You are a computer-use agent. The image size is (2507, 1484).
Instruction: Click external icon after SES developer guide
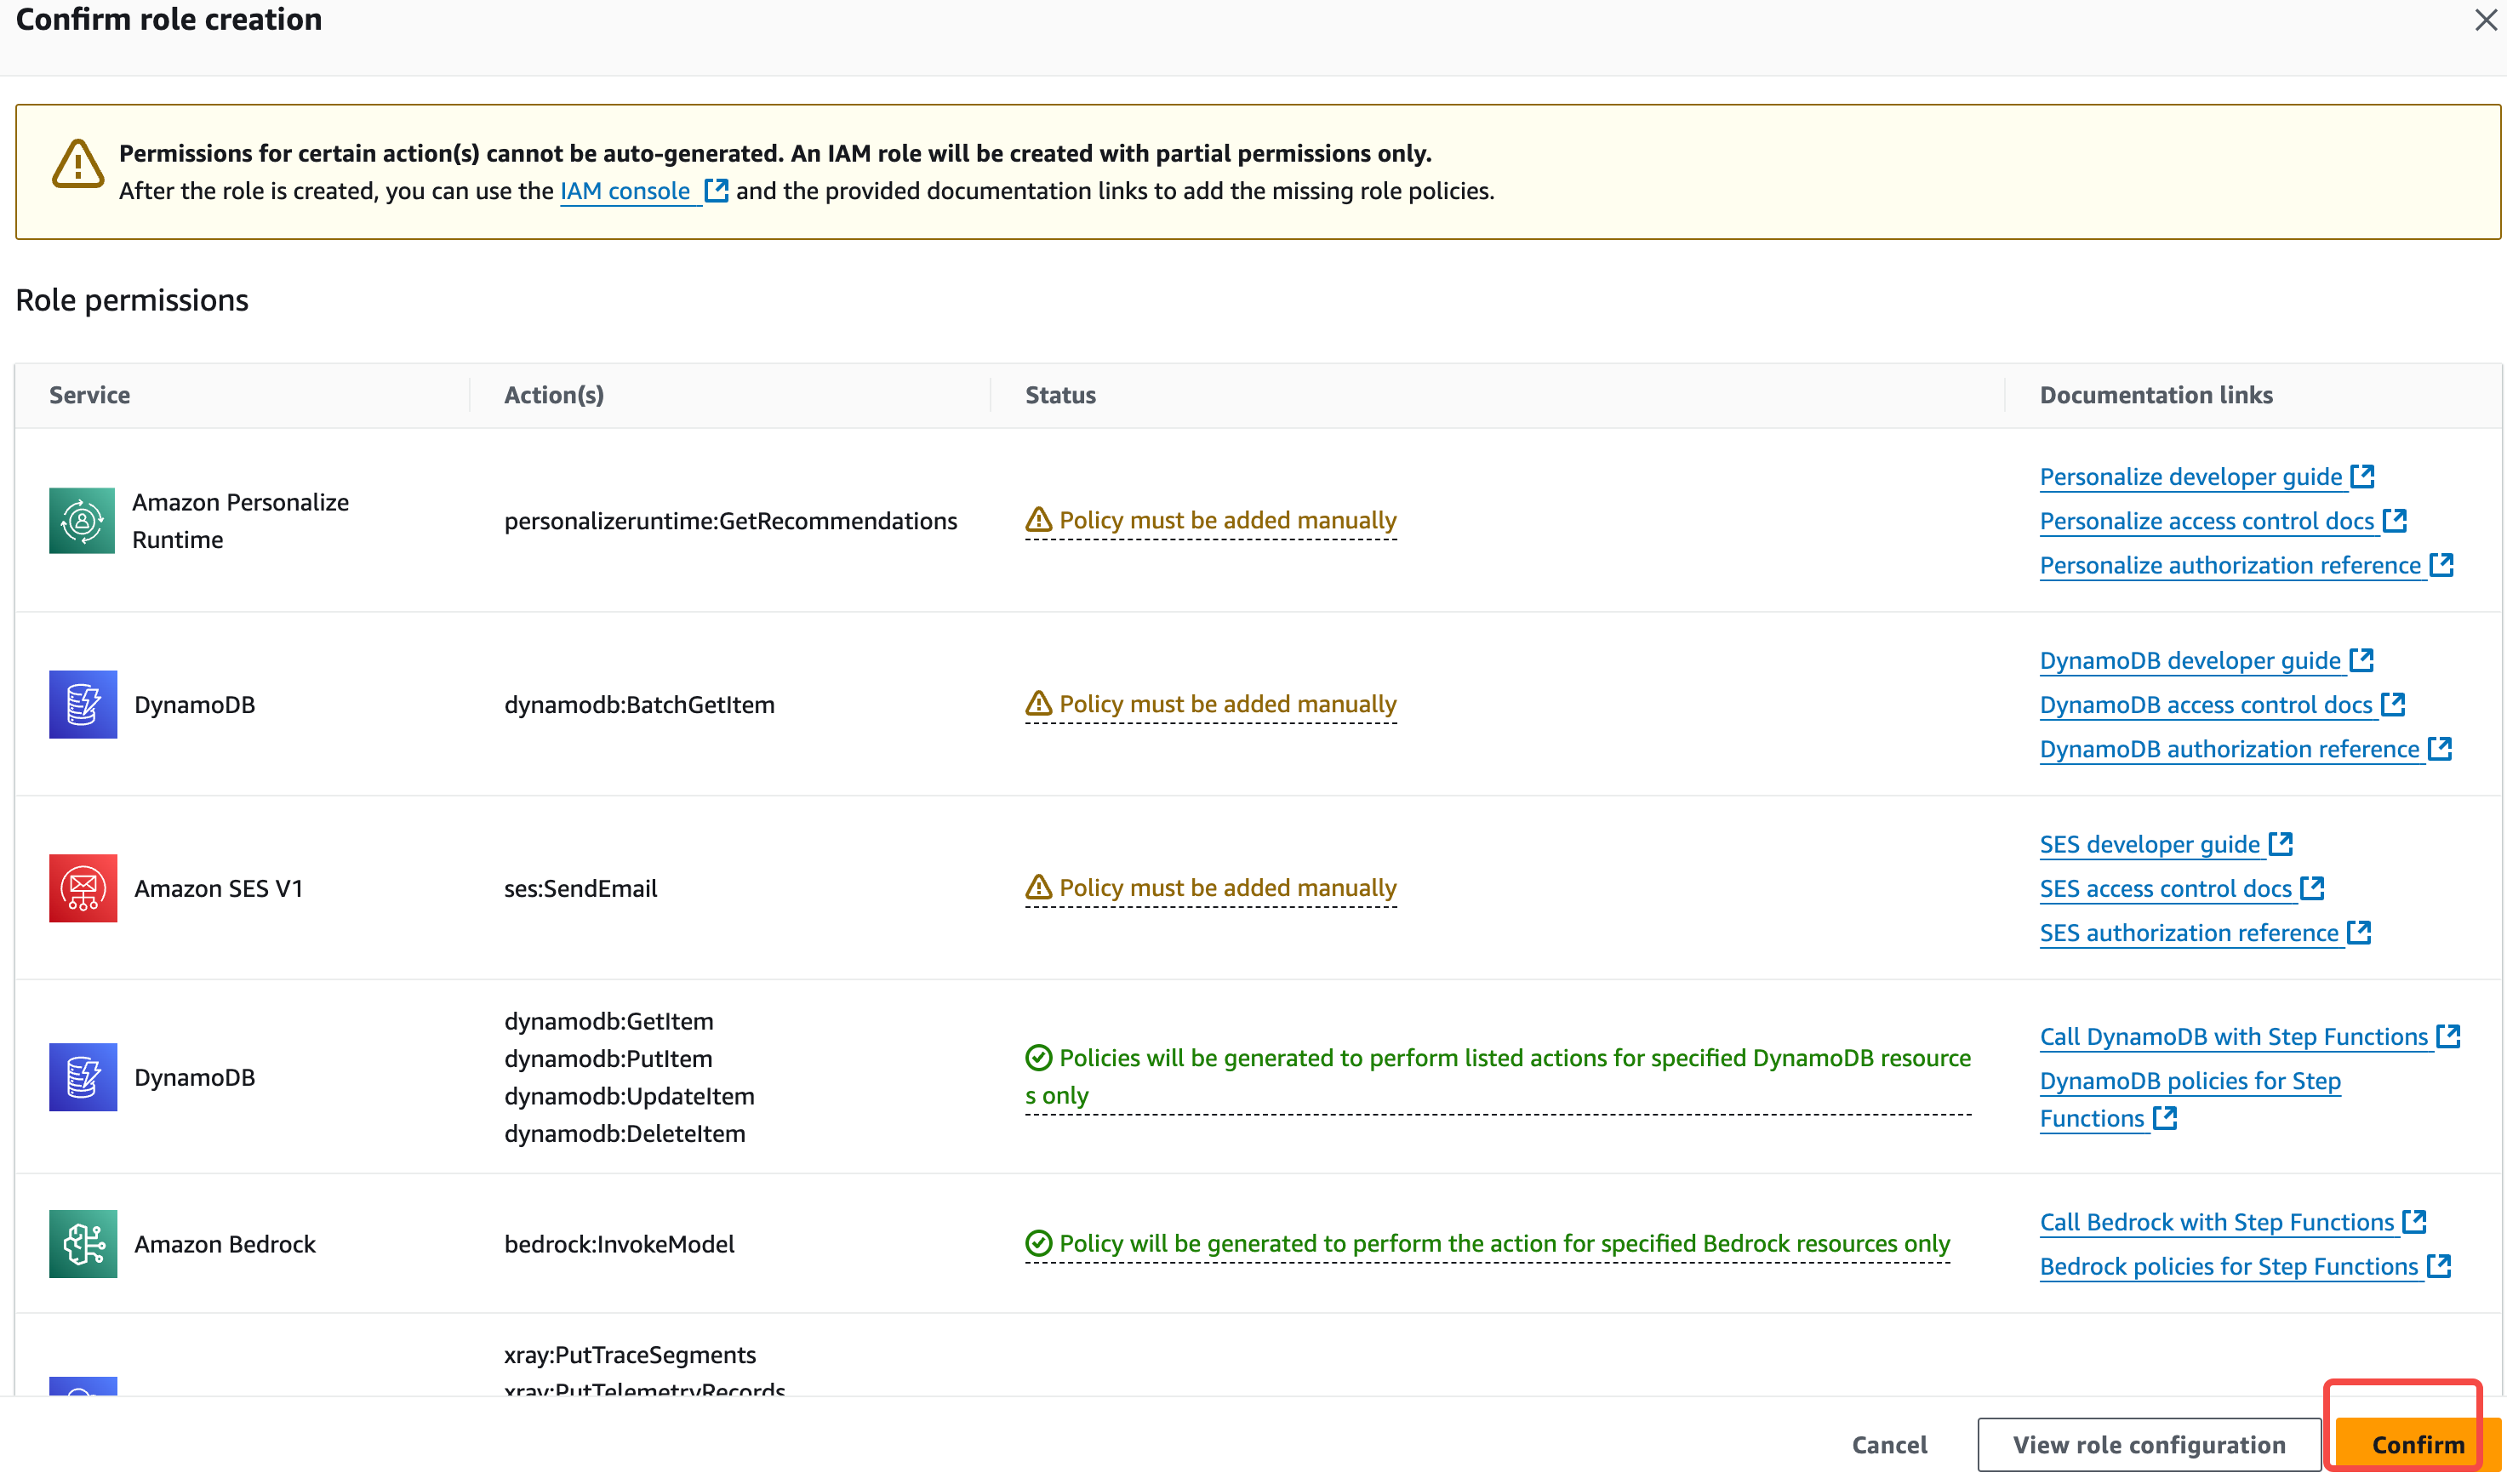click(x=2281, y=844)
